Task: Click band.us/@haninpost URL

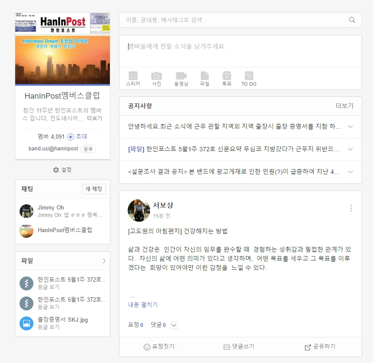Action: 53,149
